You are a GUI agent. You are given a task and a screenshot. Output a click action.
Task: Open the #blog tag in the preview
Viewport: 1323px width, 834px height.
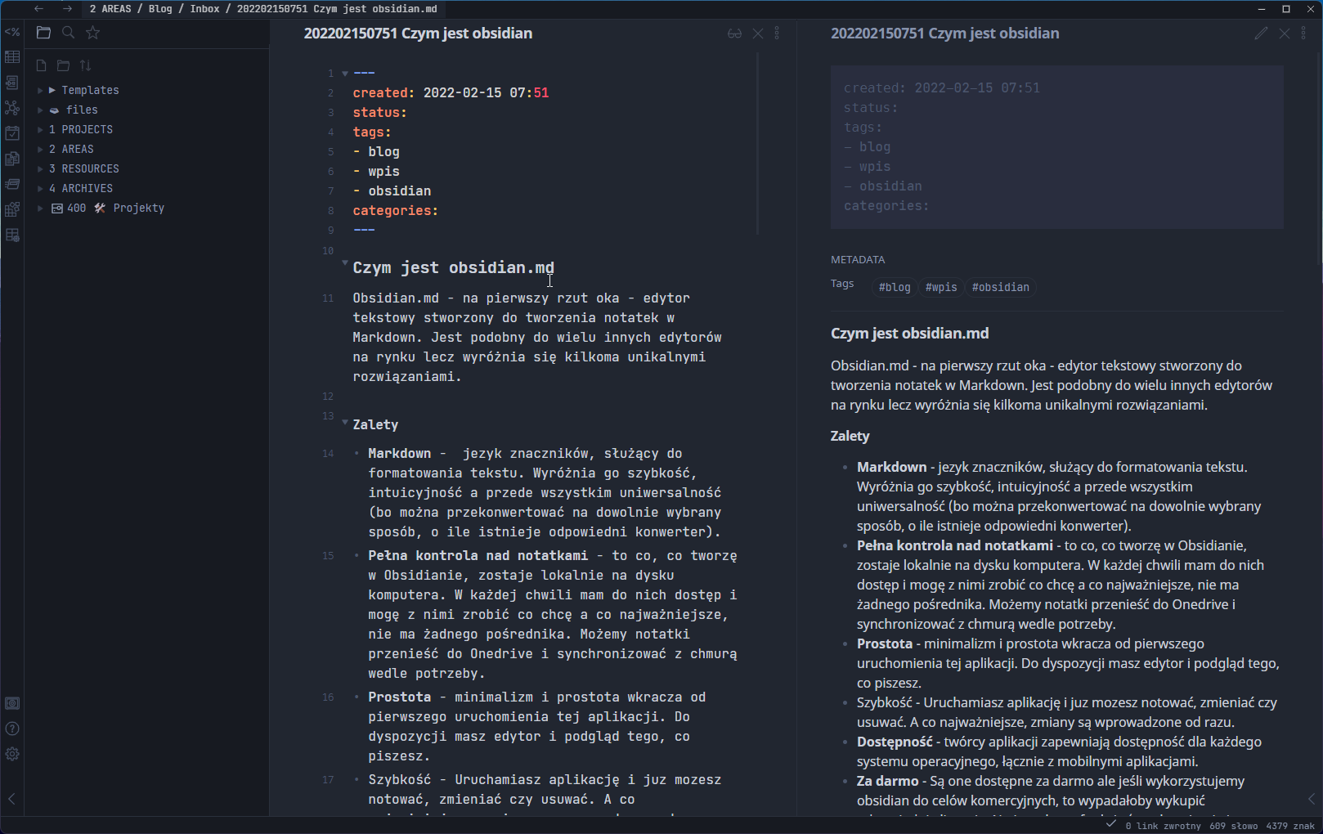895,288
